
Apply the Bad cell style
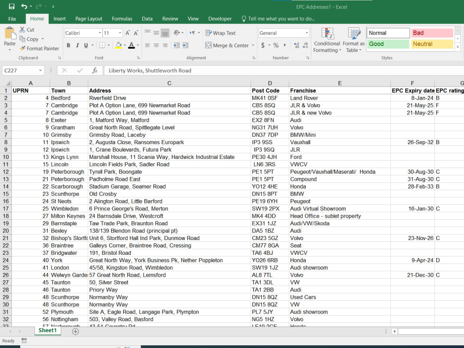432,33
